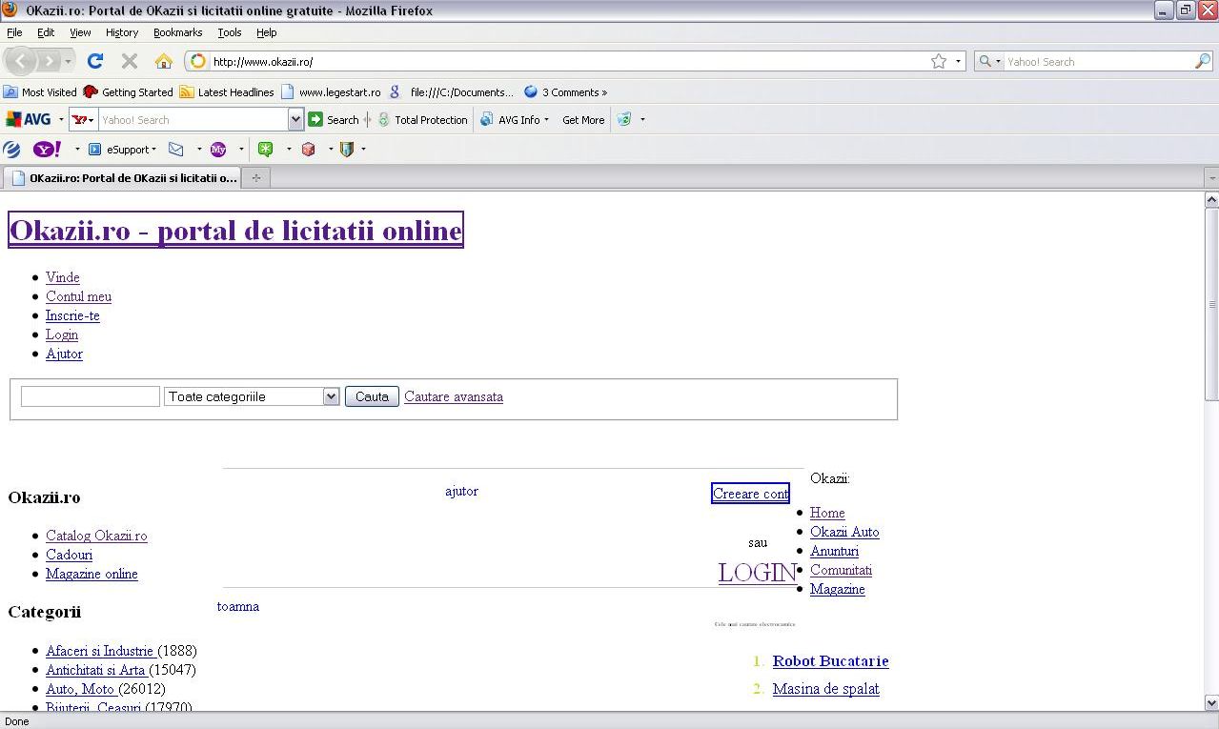This screenshot has height=729, width=1219.
Task: Bookmark this page with the star icon
Action: click(939, 61)
